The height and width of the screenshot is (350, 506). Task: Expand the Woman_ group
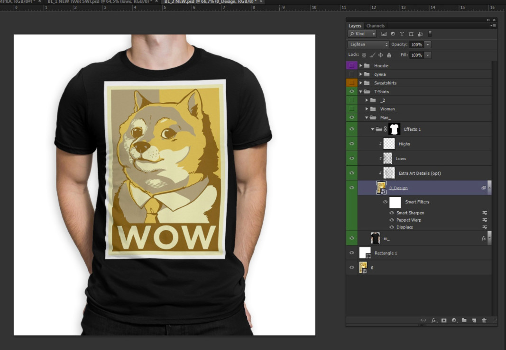click(367, 109)
